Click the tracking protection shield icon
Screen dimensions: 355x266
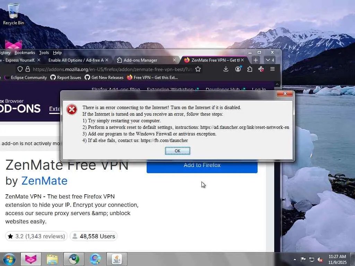(20, 69)
